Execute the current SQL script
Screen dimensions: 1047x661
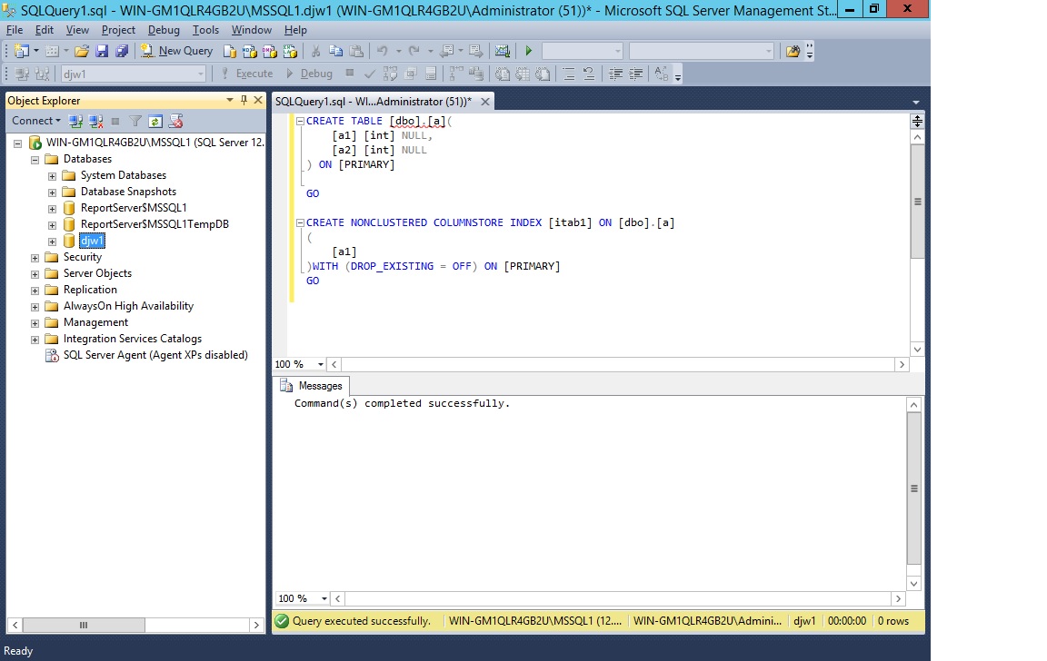(254, 74)
